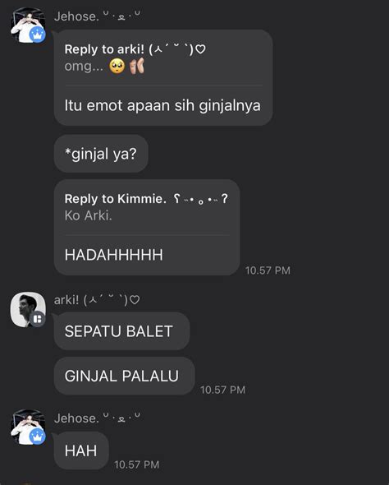Screen dimensions: 389x485
Task: Select the 'HAH' message bubble
Action: coord(81,450)
